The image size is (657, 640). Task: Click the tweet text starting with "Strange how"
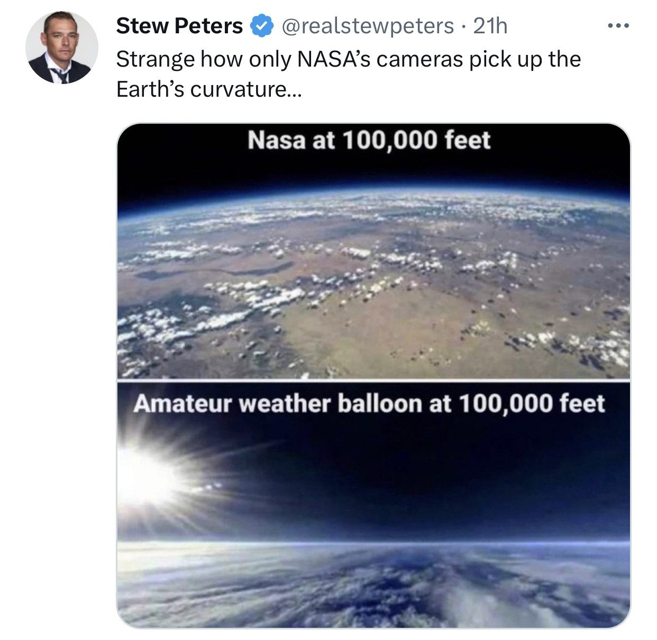pos(348,59)
